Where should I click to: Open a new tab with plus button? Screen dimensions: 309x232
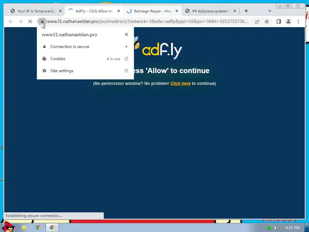246,11
